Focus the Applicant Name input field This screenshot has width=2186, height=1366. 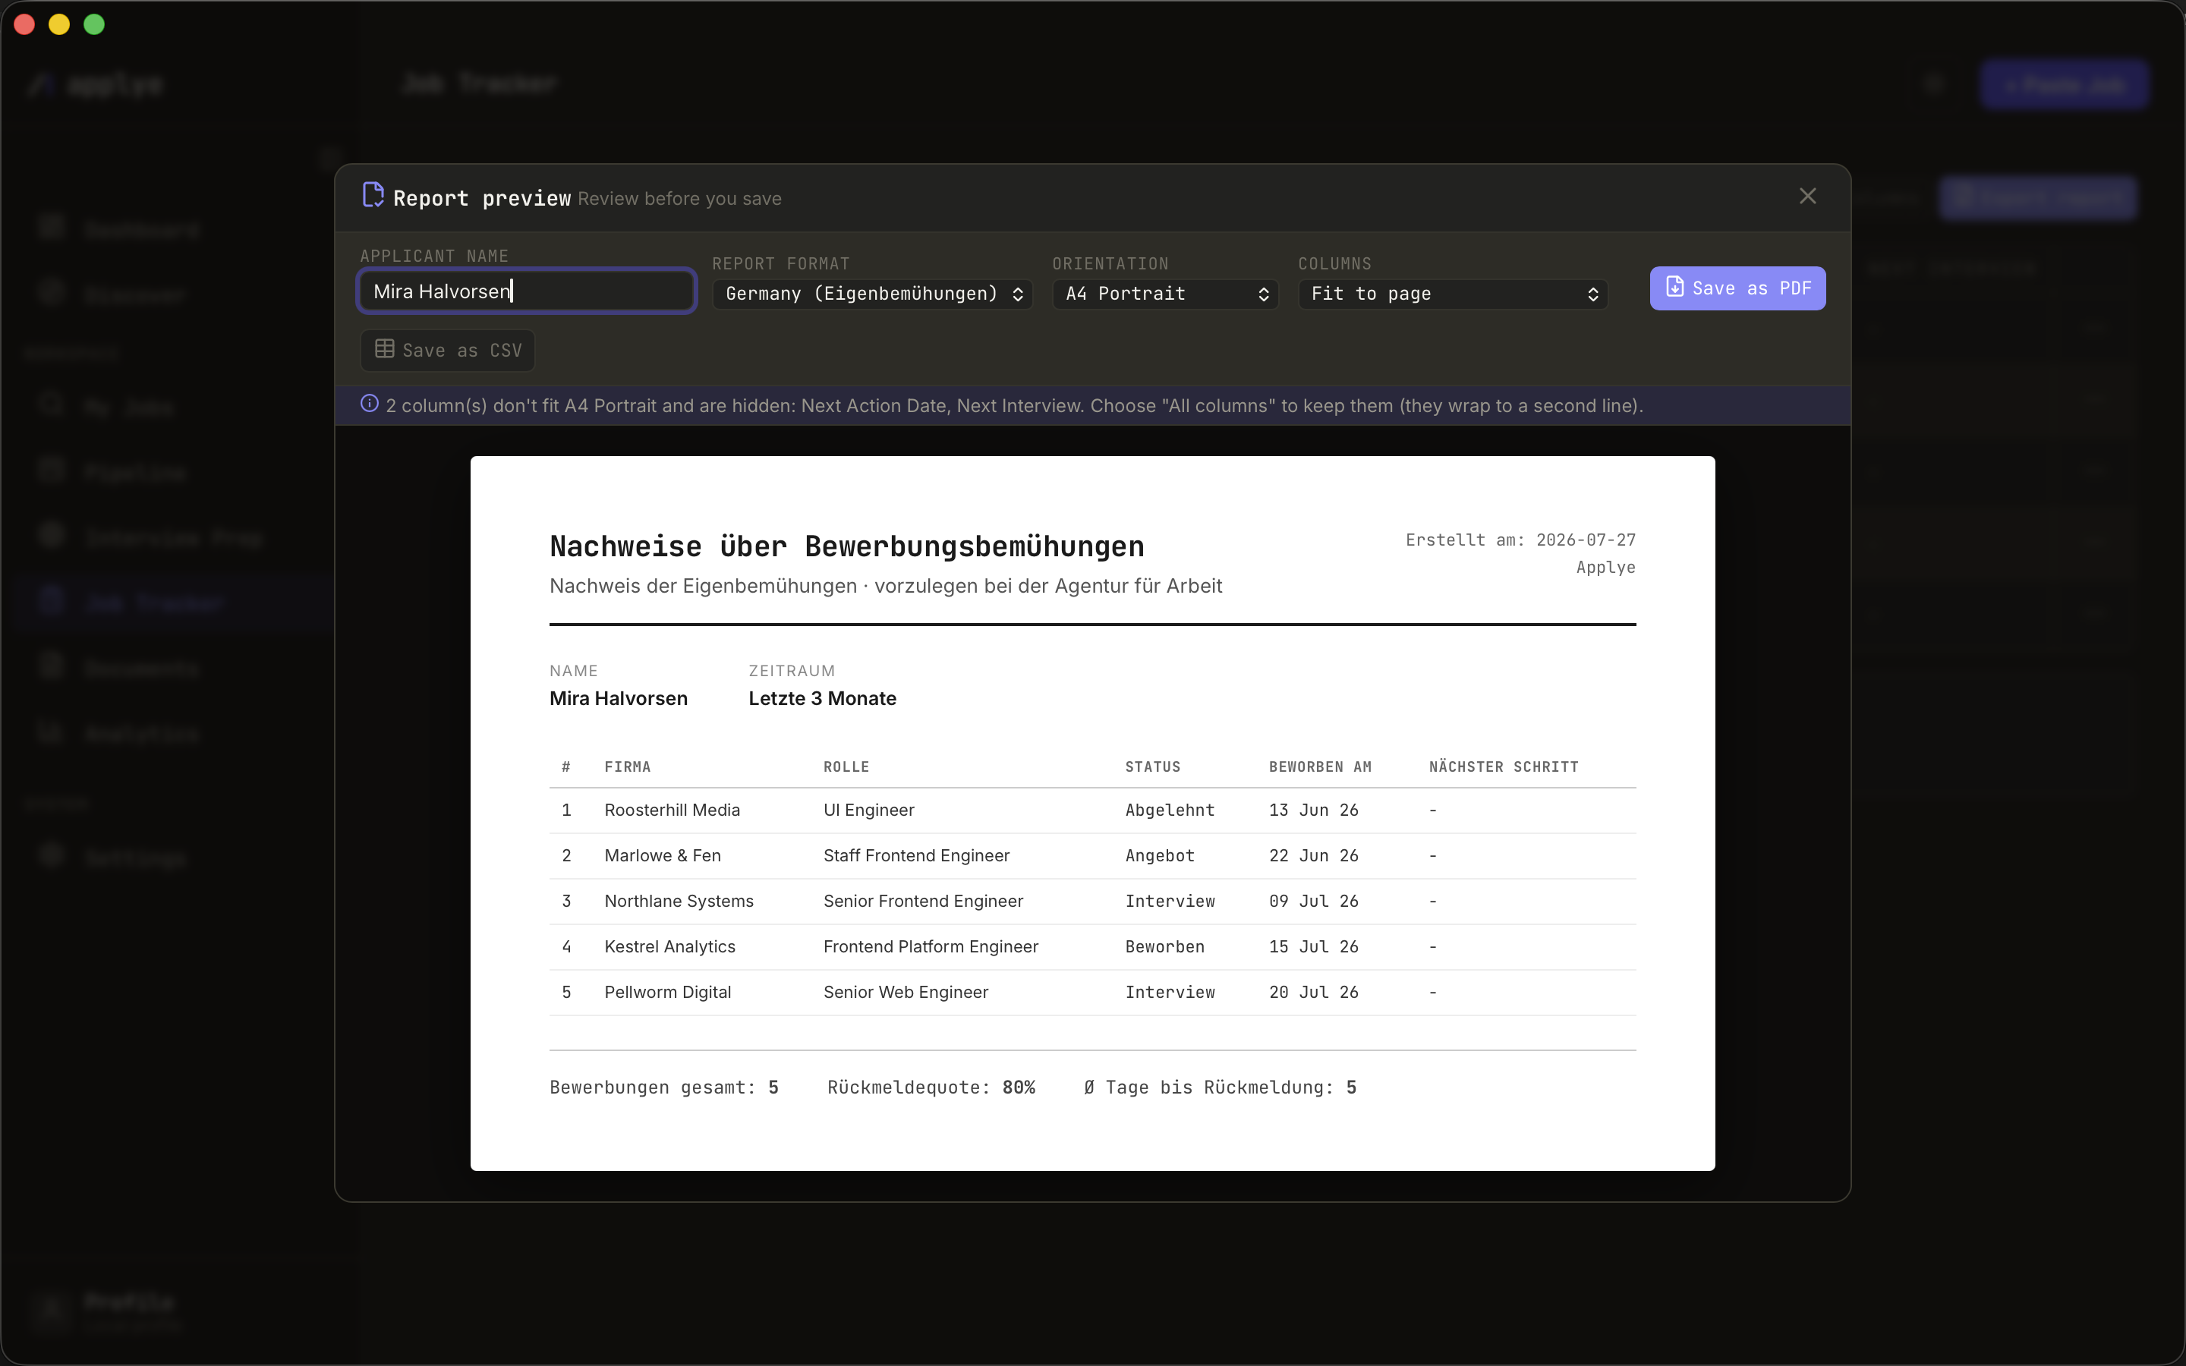[527, 291]
